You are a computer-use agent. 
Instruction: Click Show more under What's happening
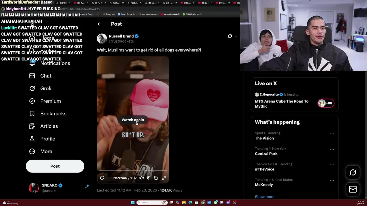265,197
